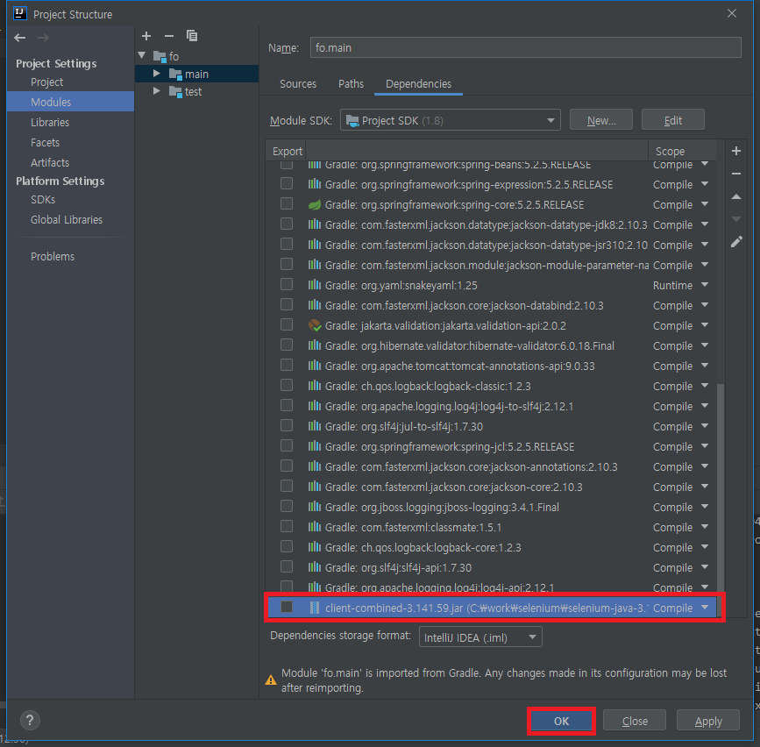Move dependency up with the up arrow
This screenshot has height=747, width=760.
[x=735, y=196]
